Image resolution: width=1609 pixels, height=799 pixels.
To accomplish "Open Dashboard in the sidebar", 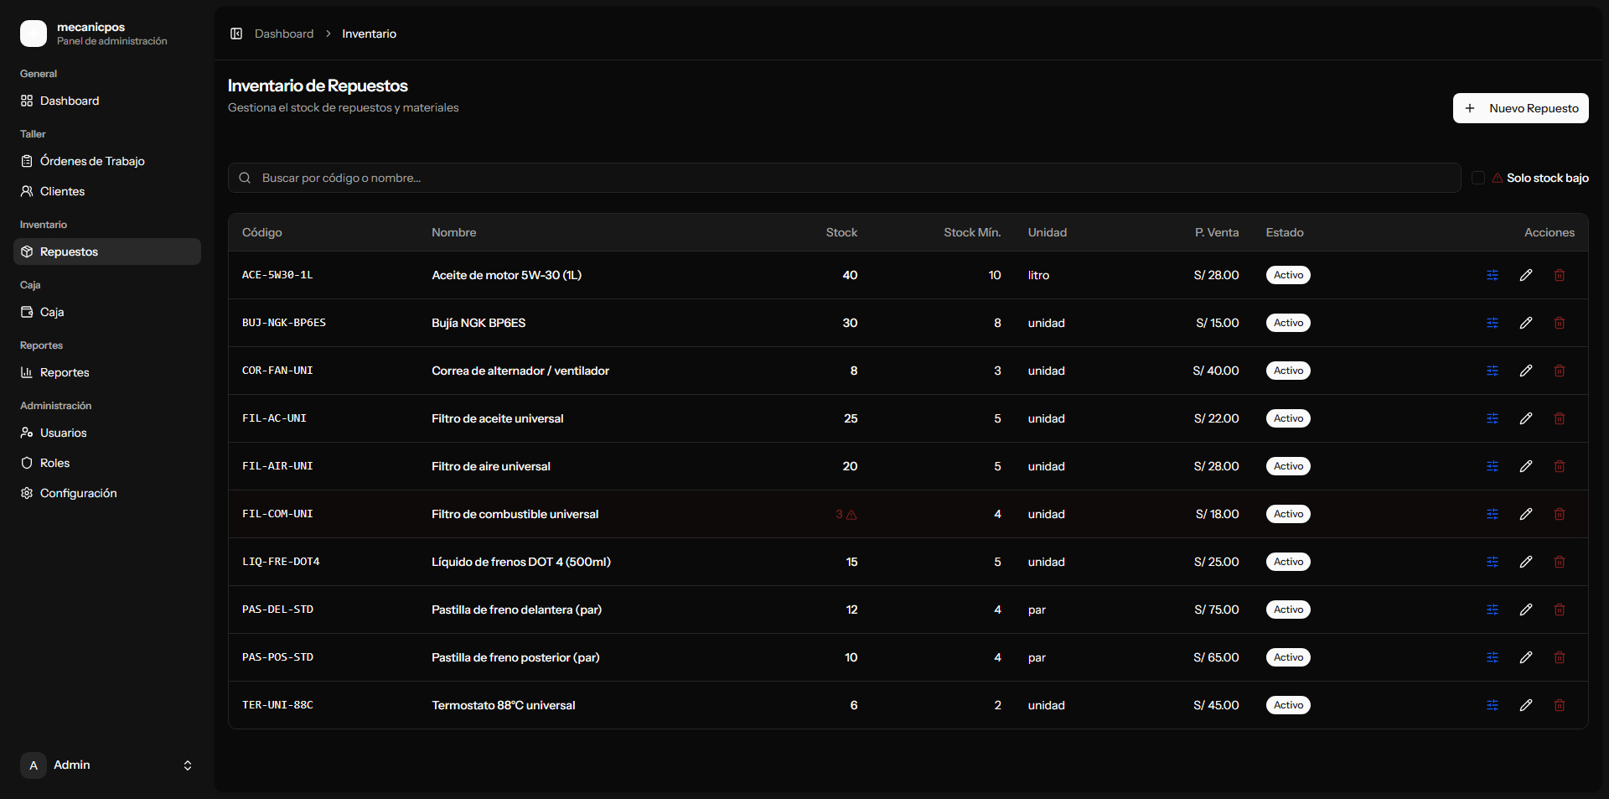I will [x=107, y=101].
